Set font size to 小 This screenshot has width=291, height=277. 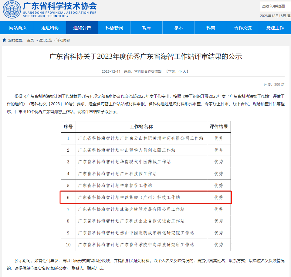(x=180, y=71)
